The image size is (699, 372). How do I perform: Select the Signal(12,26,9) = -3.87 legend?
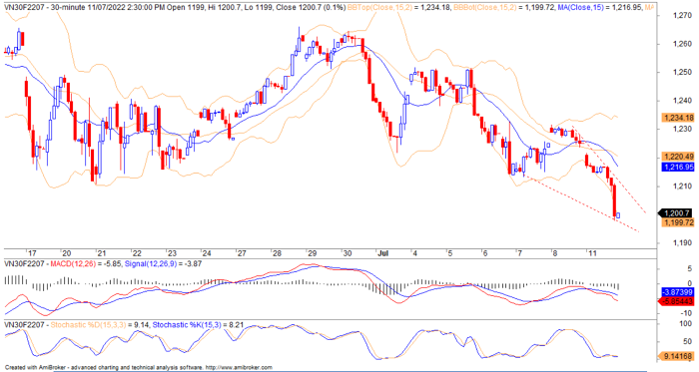coord(163,264)
